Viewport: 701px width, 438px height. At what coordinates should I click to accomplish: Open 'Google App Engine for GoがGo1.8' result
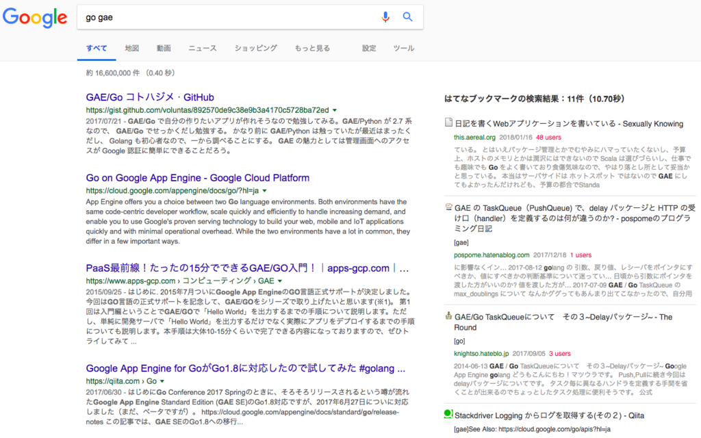click(246, 368)
